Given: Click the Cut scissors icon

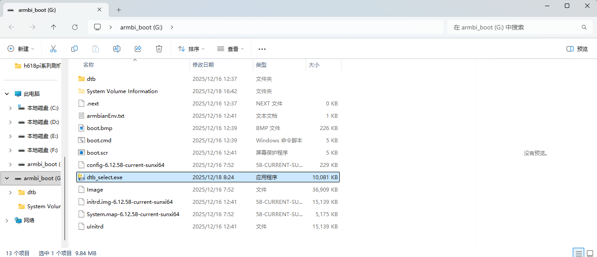Looking at the screenshot, I should (x=53, y=49).
